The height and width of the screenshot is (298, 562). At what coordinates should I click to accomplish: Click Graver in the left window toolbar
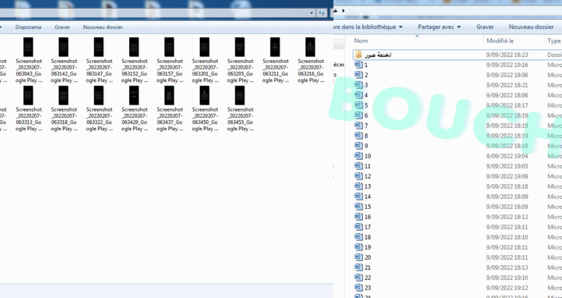pyautogui.click(x=62, y=27)
